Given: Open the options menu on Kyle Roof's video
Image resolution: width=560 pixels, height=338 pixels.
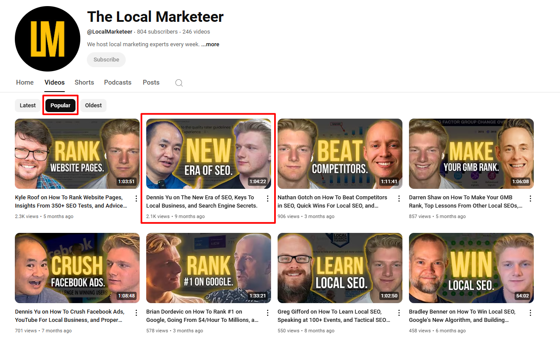Looking at the screenshot, I should (136, 198).
